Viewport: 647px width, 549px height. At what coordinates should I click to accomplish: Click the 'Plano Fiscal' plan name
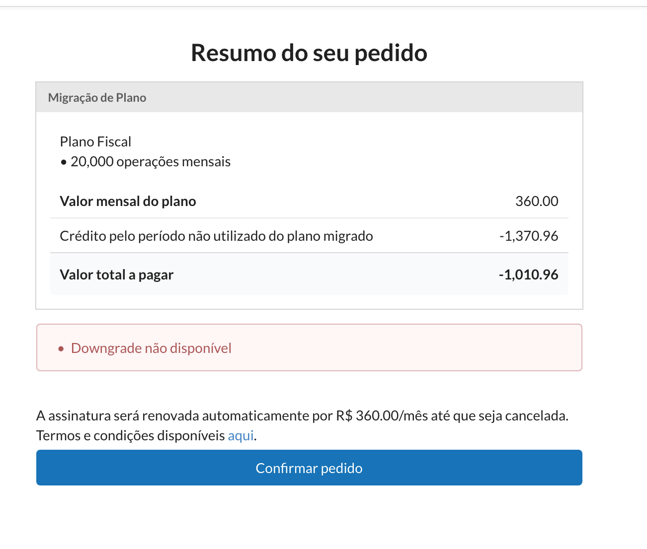[95, 142]
